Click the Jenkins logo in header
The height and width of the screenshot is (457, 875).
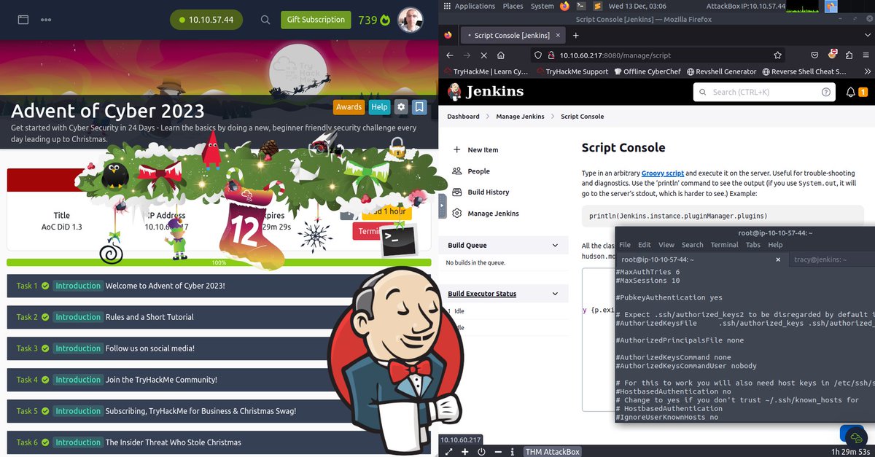click(x=486, y=91)
